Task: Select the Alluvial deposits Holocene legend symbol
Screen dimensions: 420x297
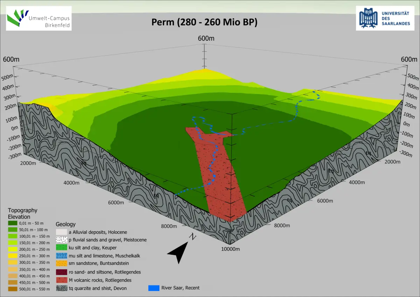Action: point(61,232)
